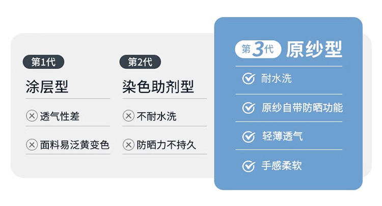Click the X icon beside 防晒力不持久
The image size is (382, 206).
click(x=128, y=145)
